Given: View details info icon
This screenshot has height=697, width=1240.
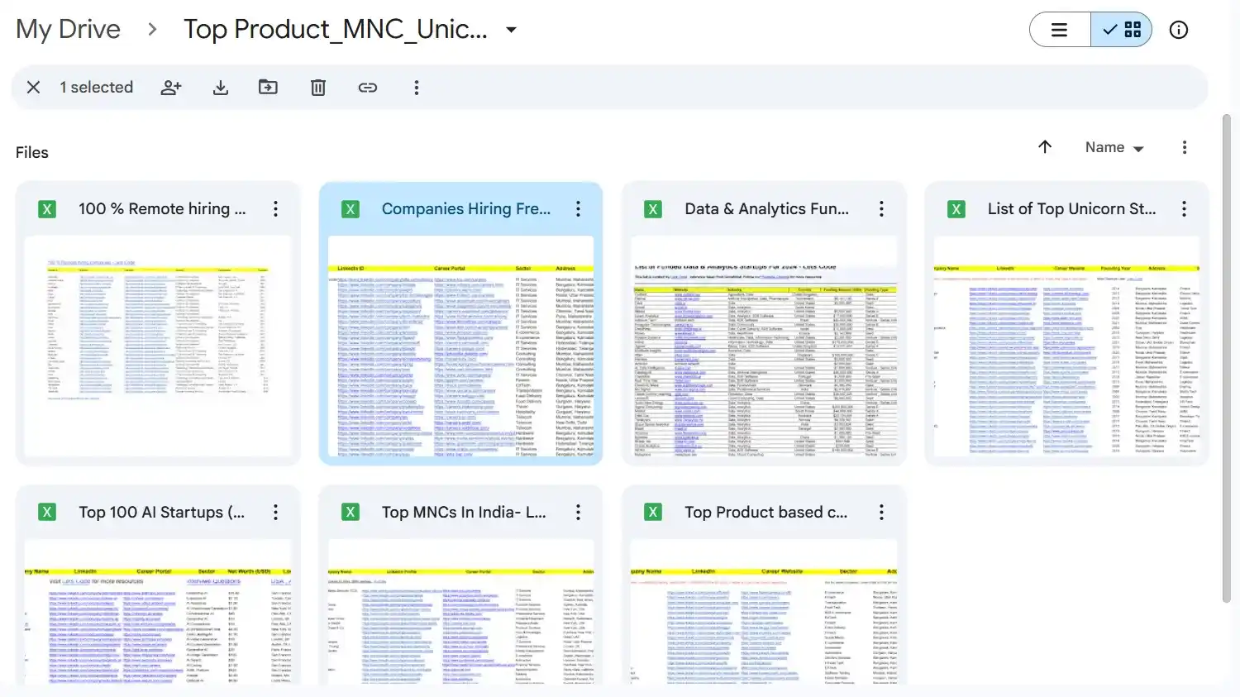Looking at the screenshot, I should point(1179,30).
